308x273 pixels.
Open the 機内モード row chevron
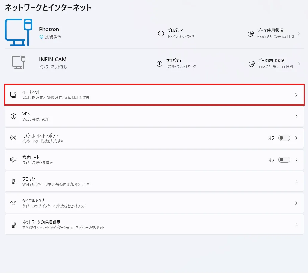point(296,160)
